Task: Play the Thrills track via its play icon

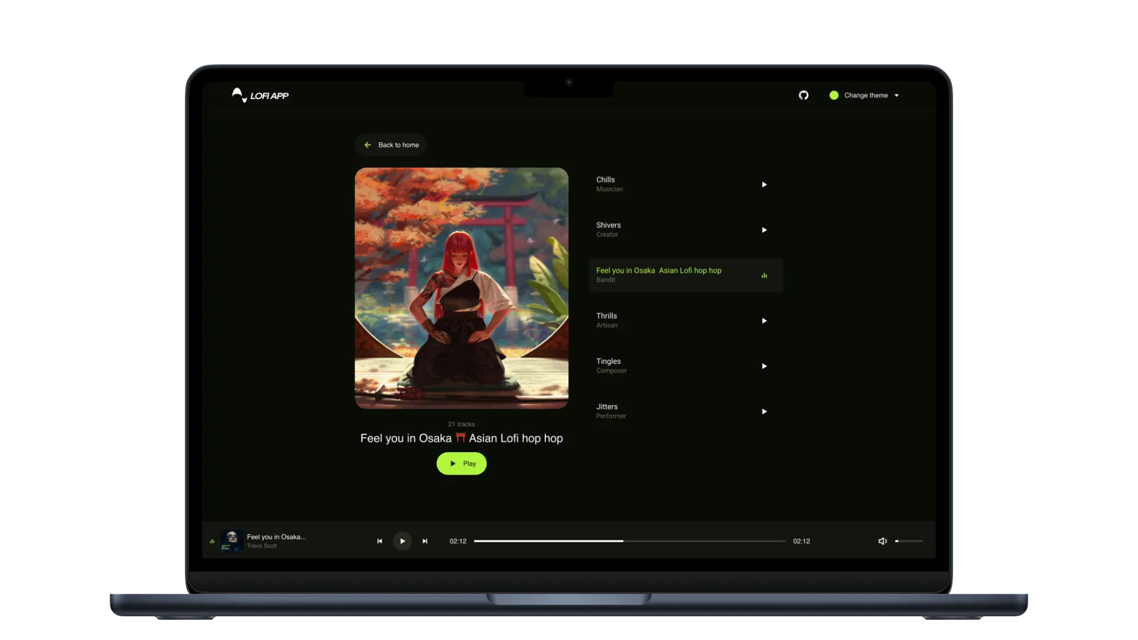Action: point(764,321)
